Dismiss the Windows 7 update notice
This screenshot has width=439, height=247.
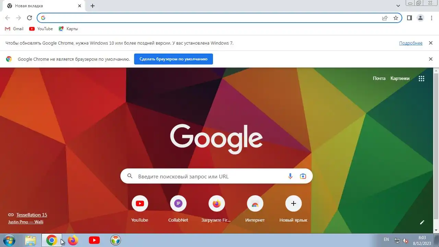point(430,43)
